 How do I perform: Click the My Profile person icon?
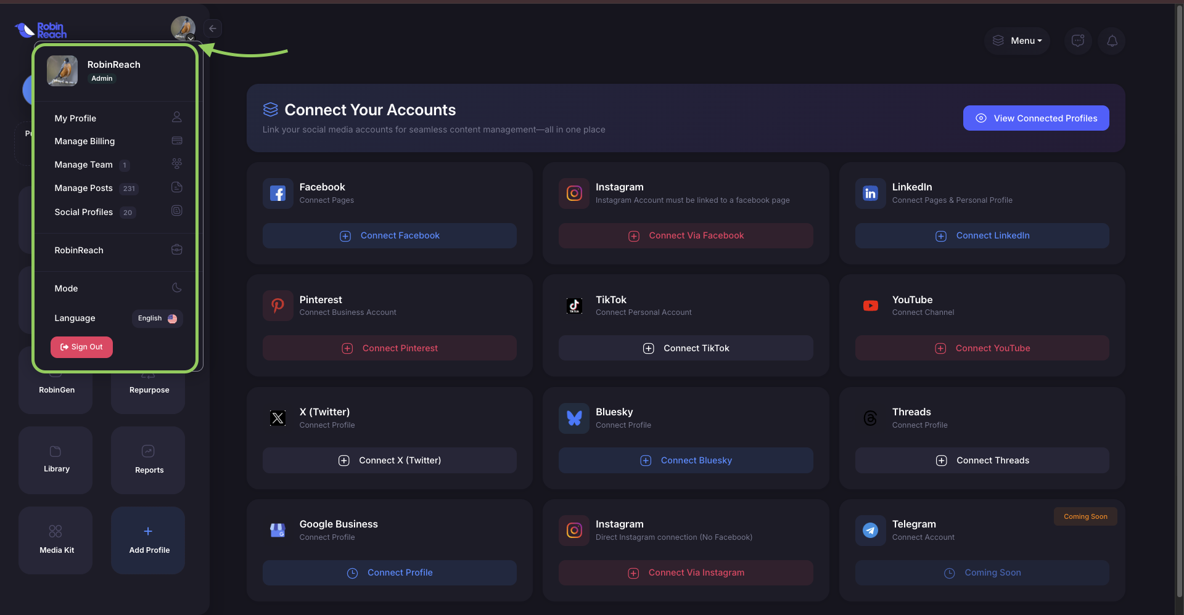(x=176, y=117)
